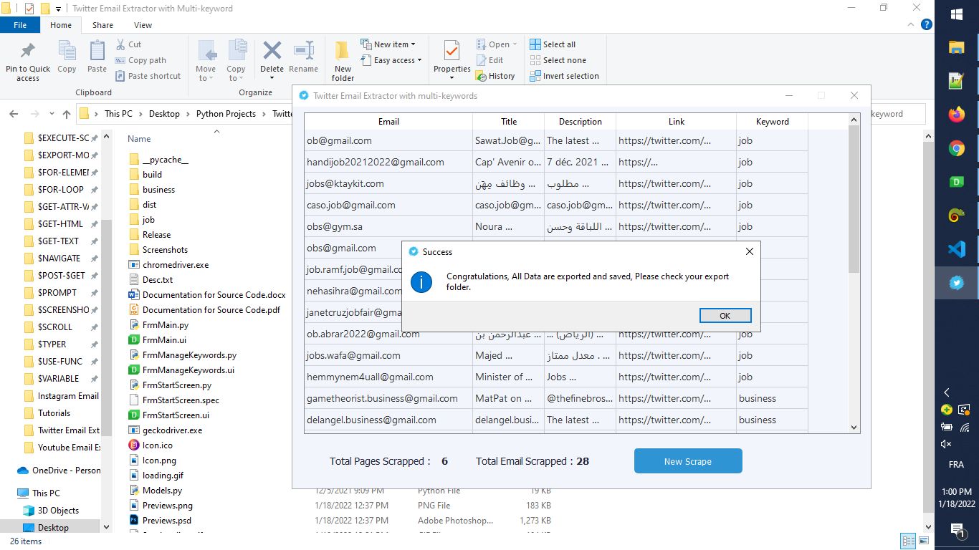Click Select none in ribbon

point(558,60)
